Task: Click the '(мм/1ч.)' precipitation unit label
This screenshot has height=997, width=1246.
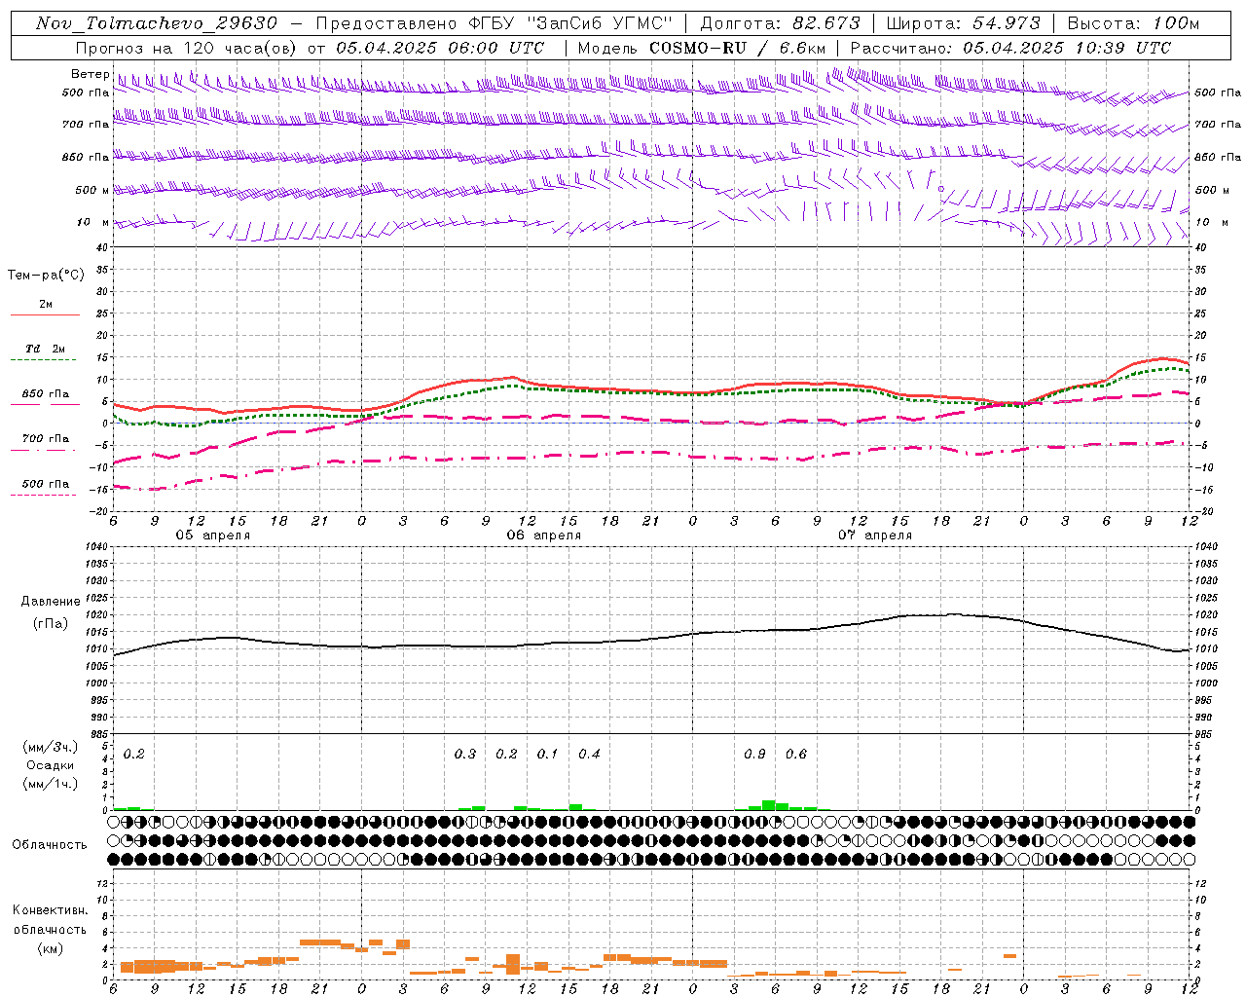Action: coord(50,784)
